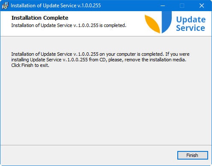Minimize the installer window
The height and width of the screenshot is (166, 212).
163,6
